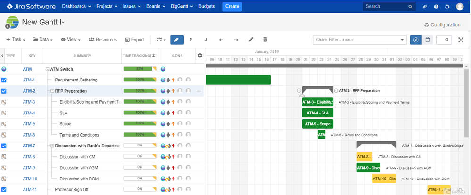Open Jira administration gear icon
Screen dimensions: 471x195
447,7
